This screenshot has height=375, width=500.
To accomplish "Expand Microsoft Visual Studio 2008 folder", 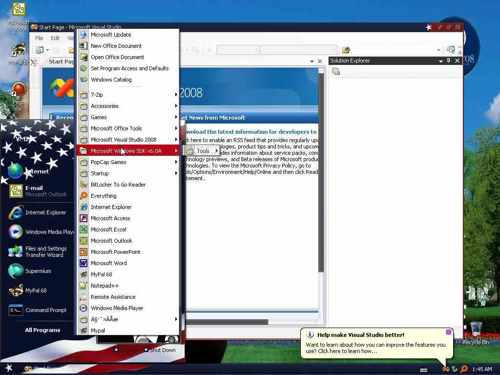I will [128, 139].
